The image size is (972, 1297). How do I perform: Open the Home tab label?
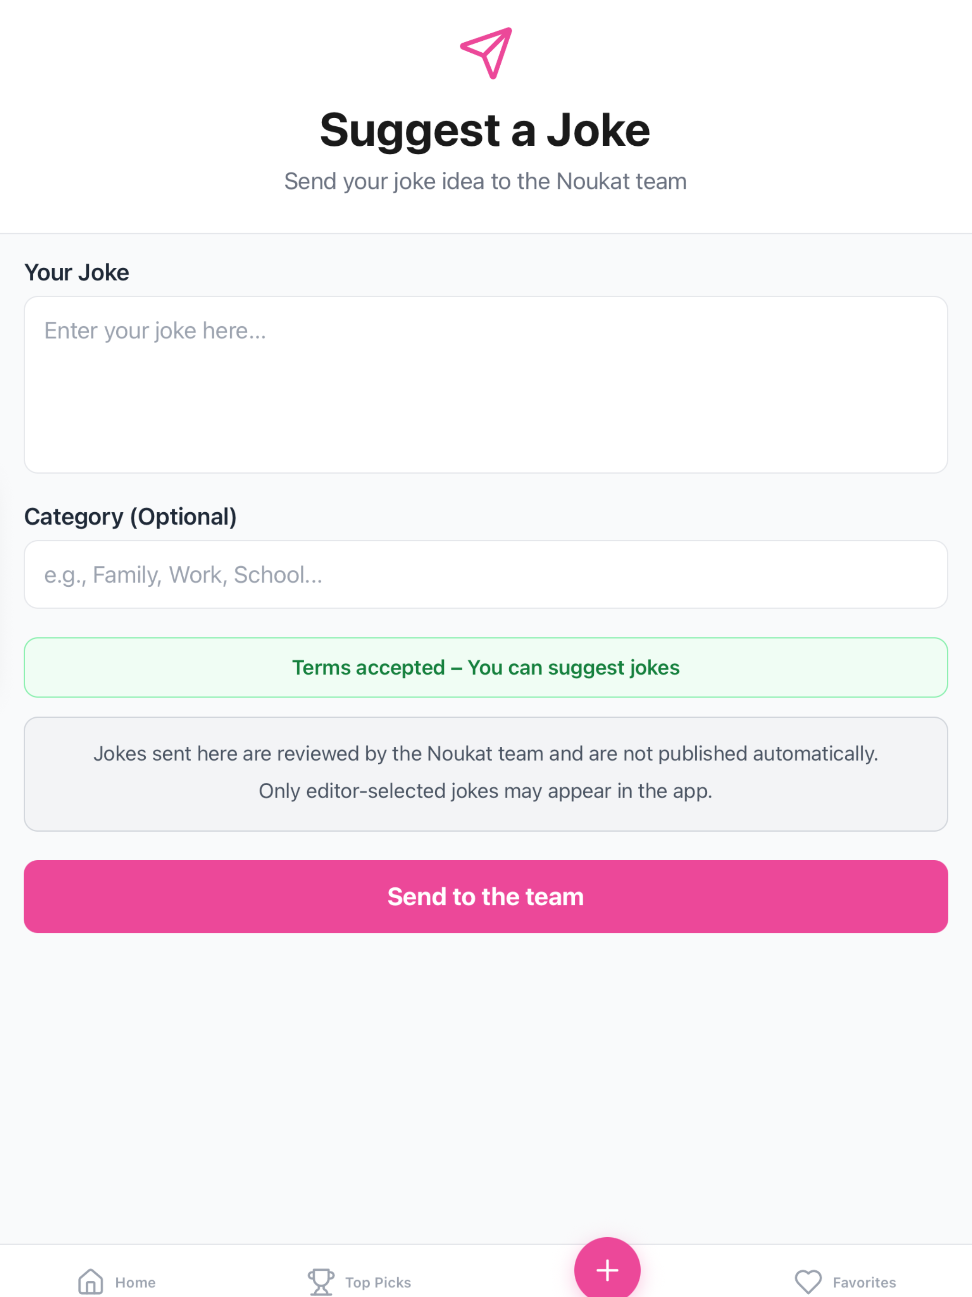[x=135, y=1282]
